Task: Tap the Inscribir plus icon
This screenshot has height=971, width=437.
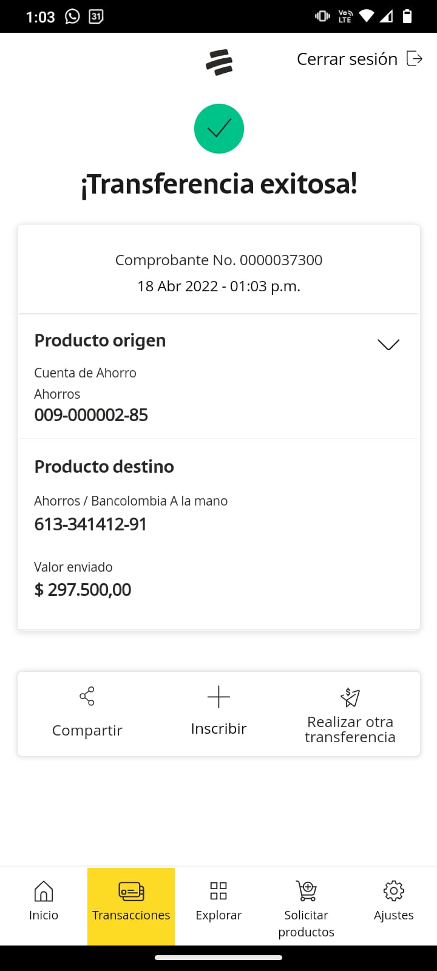Action: coord(218,697)
